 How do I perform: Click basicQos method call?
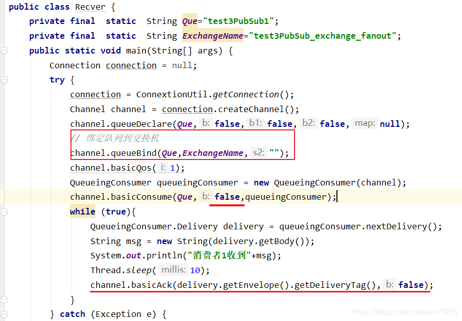(131, 168)
